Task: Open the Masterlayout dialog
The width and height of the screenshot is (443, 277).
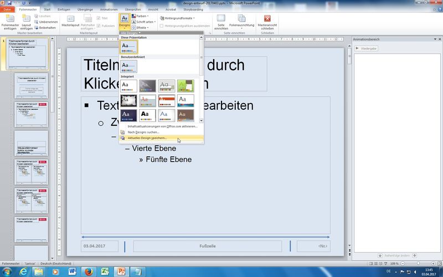Action: pyautogui.click(x=70, y=22)
